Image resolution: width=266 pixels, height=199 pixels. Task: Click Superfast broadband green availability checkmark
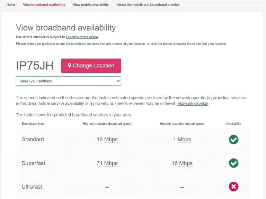tap(233, 163)
